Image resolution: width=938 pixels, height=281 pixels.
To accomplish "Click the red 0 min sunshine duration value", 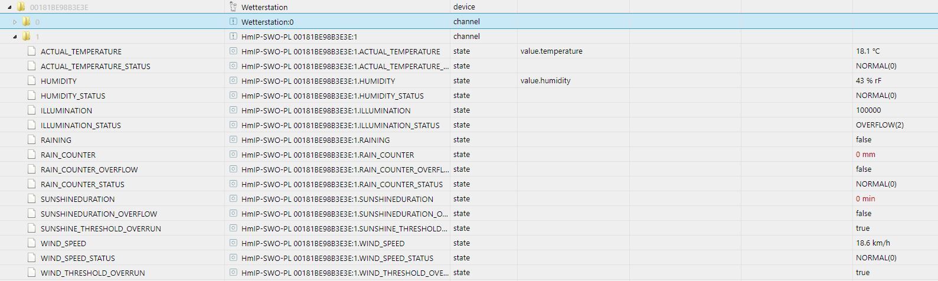I will click(x=865, y=199).
